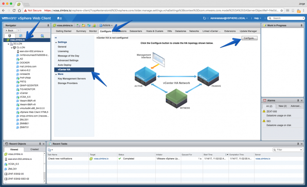Expand the Help menu
This screenshot has width=307, height=187.
pos(257,18)
